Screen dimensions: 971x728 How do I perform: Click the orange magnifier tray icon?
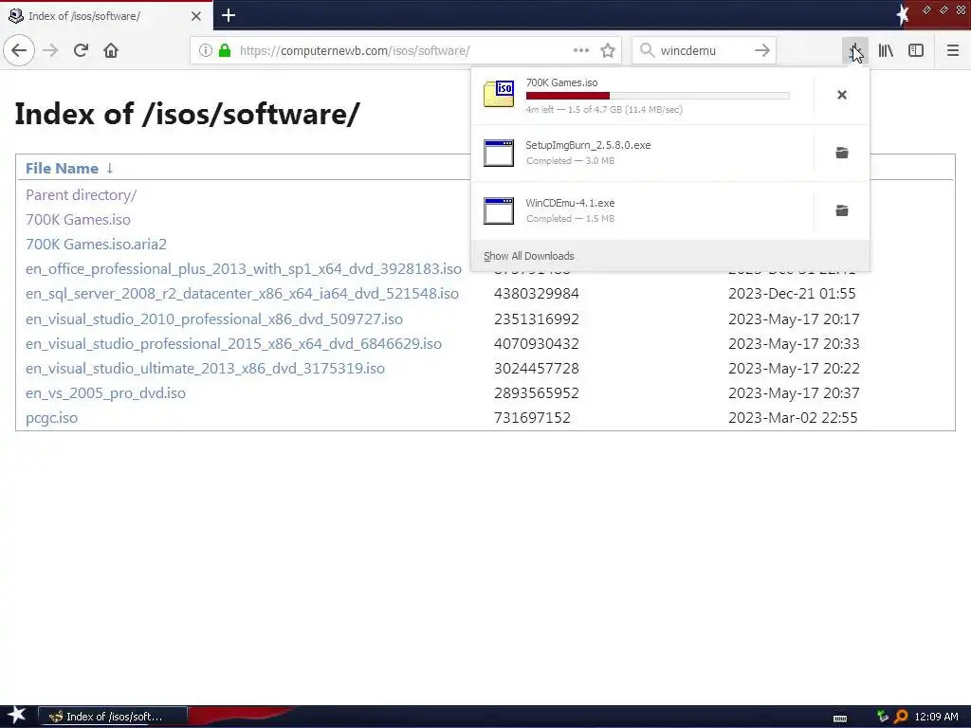pos(901,717)
